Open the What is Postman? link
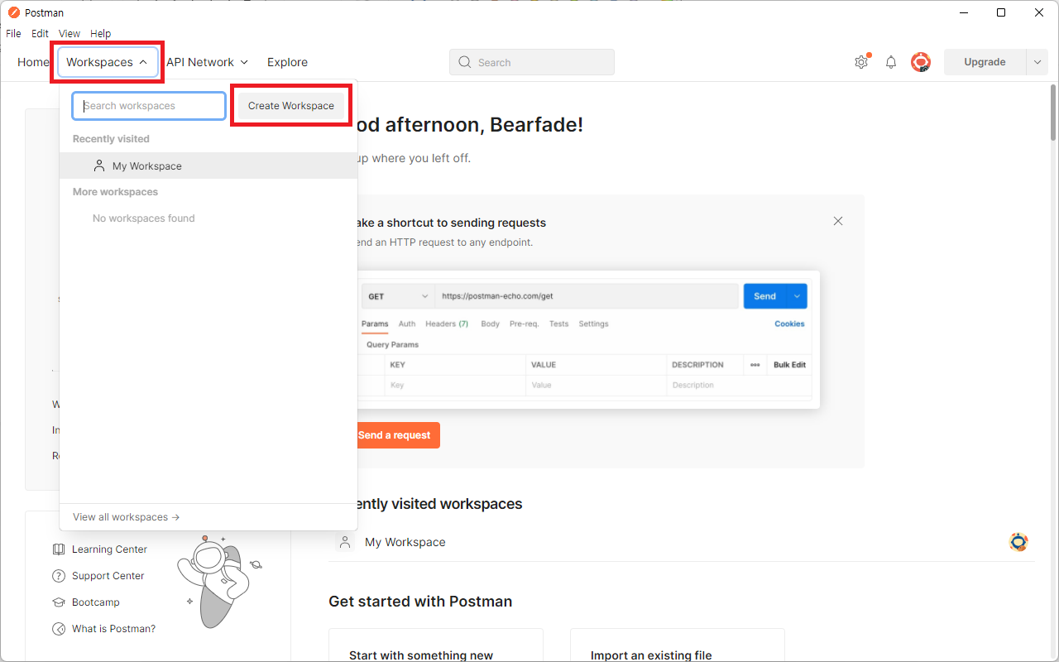 tap(113, 629)
